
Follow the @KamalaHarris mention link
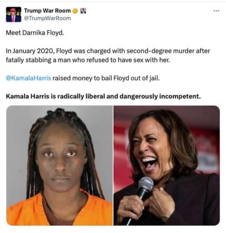click(28, 78)
